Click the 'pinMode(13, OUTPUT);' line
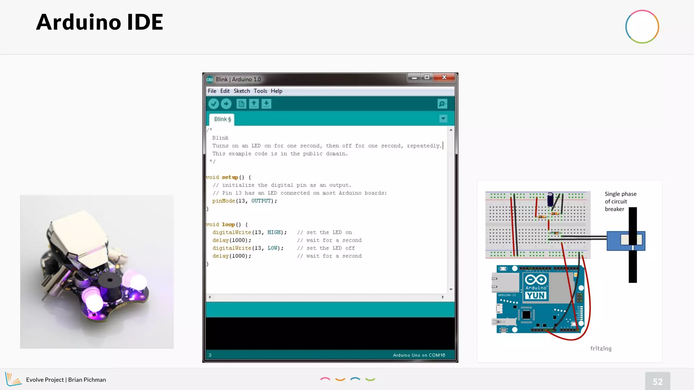 point(245,201)
